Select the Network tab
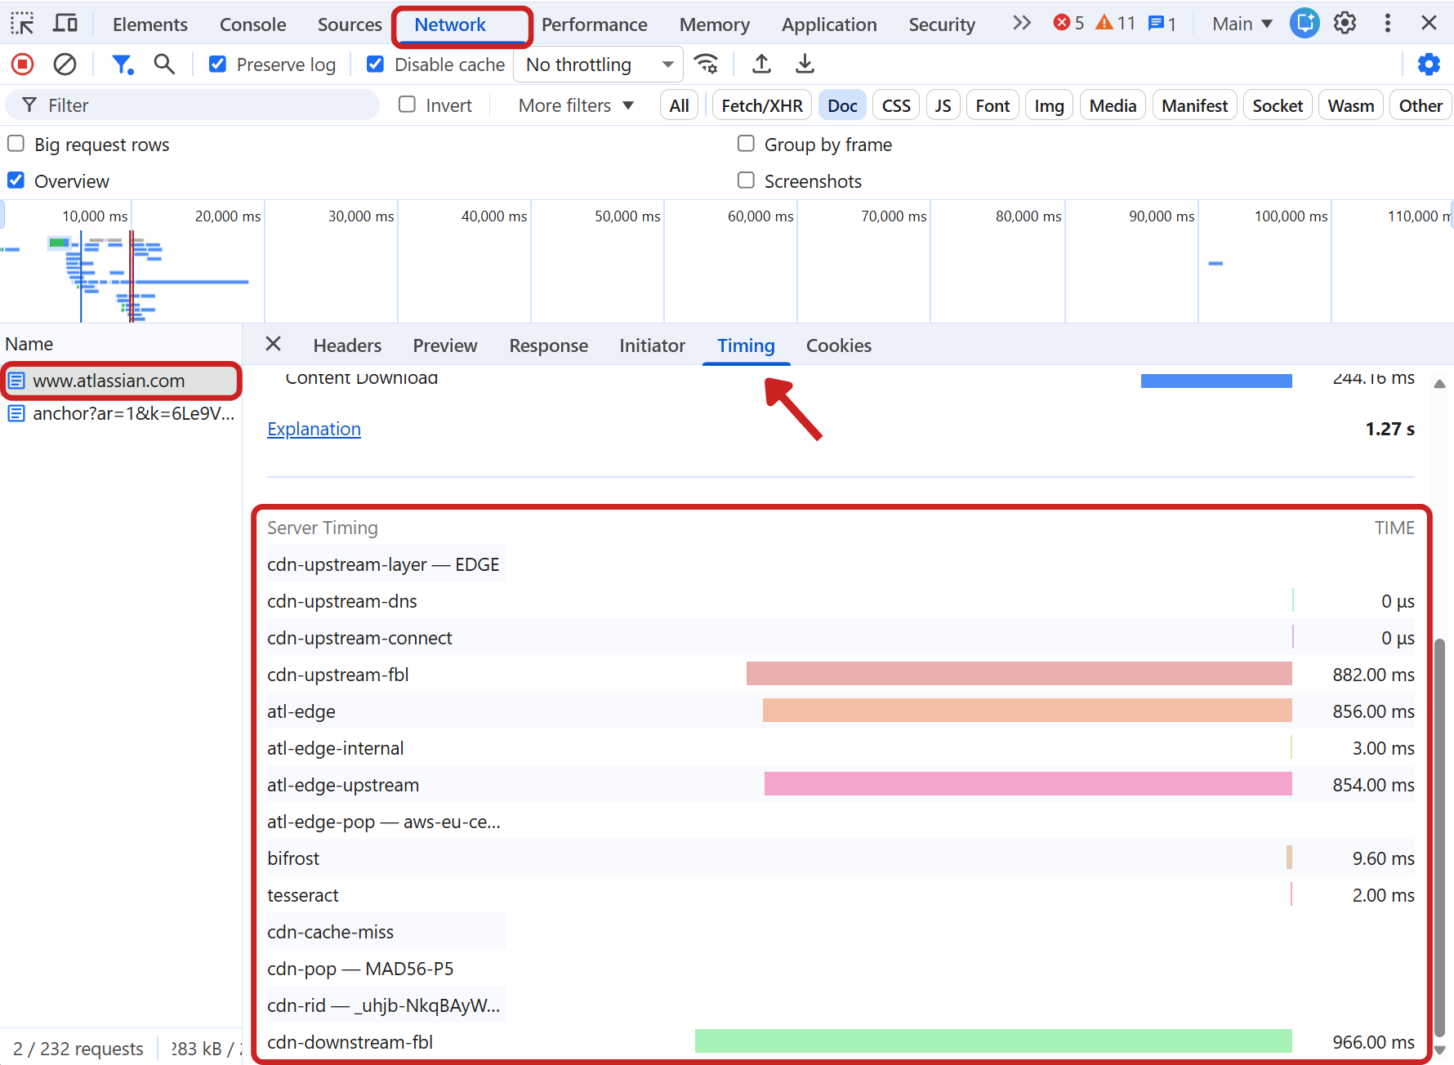The image size is (1454, 1065). pyautogui.click(x=450, y=25)
